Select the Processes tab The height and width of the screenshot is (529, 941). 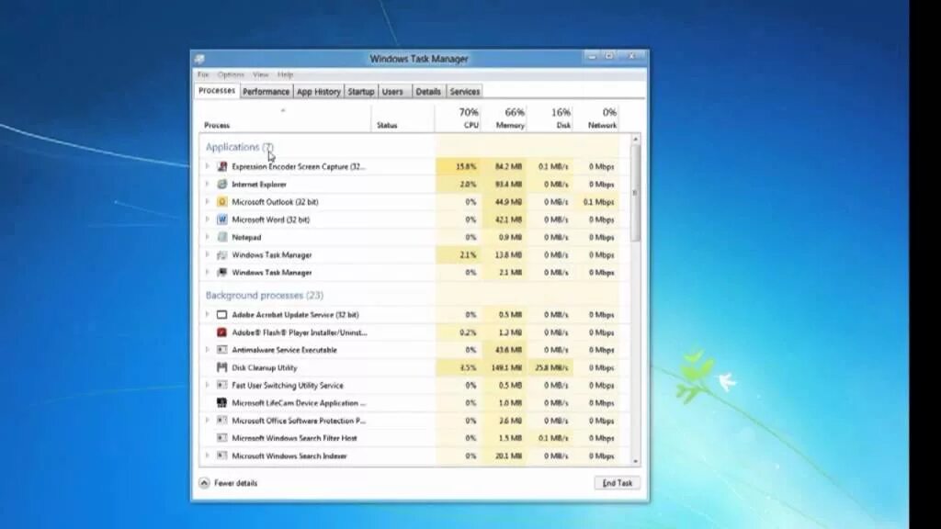217,91
